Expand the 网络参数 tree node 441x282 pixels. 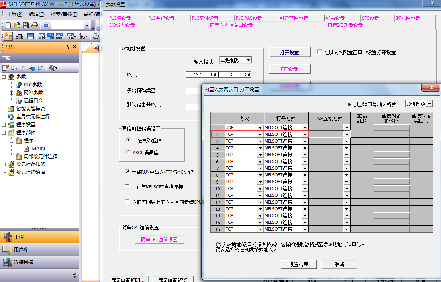click(12, 93)
